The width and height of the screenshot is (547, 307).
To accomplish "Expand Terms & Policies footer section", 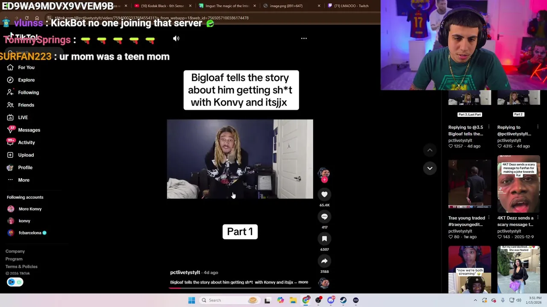I will [21, 266].
